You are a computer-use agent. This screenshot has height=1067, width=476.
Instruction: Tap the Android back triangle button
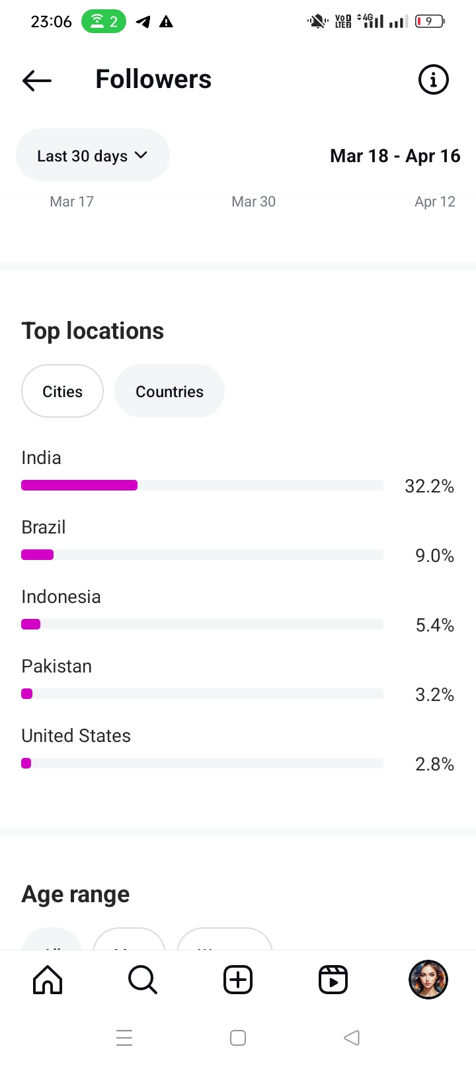click(352, 1037)
